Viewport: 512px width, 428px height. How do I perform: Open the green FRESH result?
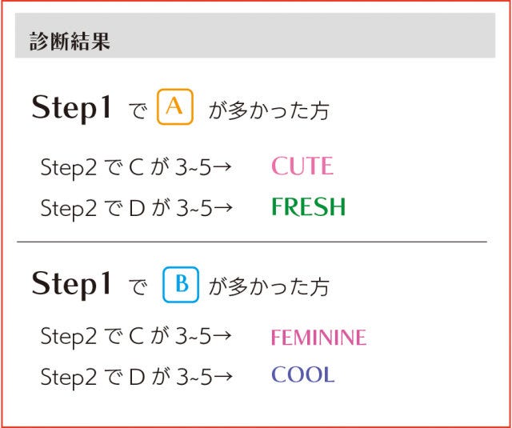(x=308, y=207)
